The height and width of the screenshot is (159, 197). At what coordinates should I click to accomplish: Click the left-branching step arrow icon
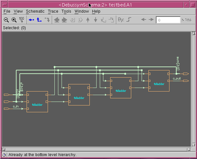(x=103, y=20)
